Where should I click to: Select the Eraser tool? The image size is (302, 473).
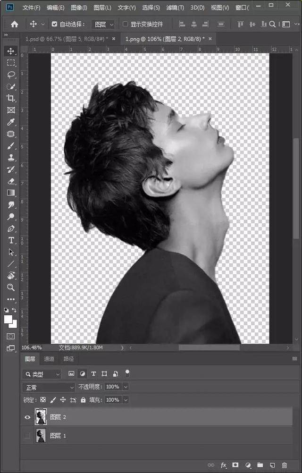pos(11,181)
